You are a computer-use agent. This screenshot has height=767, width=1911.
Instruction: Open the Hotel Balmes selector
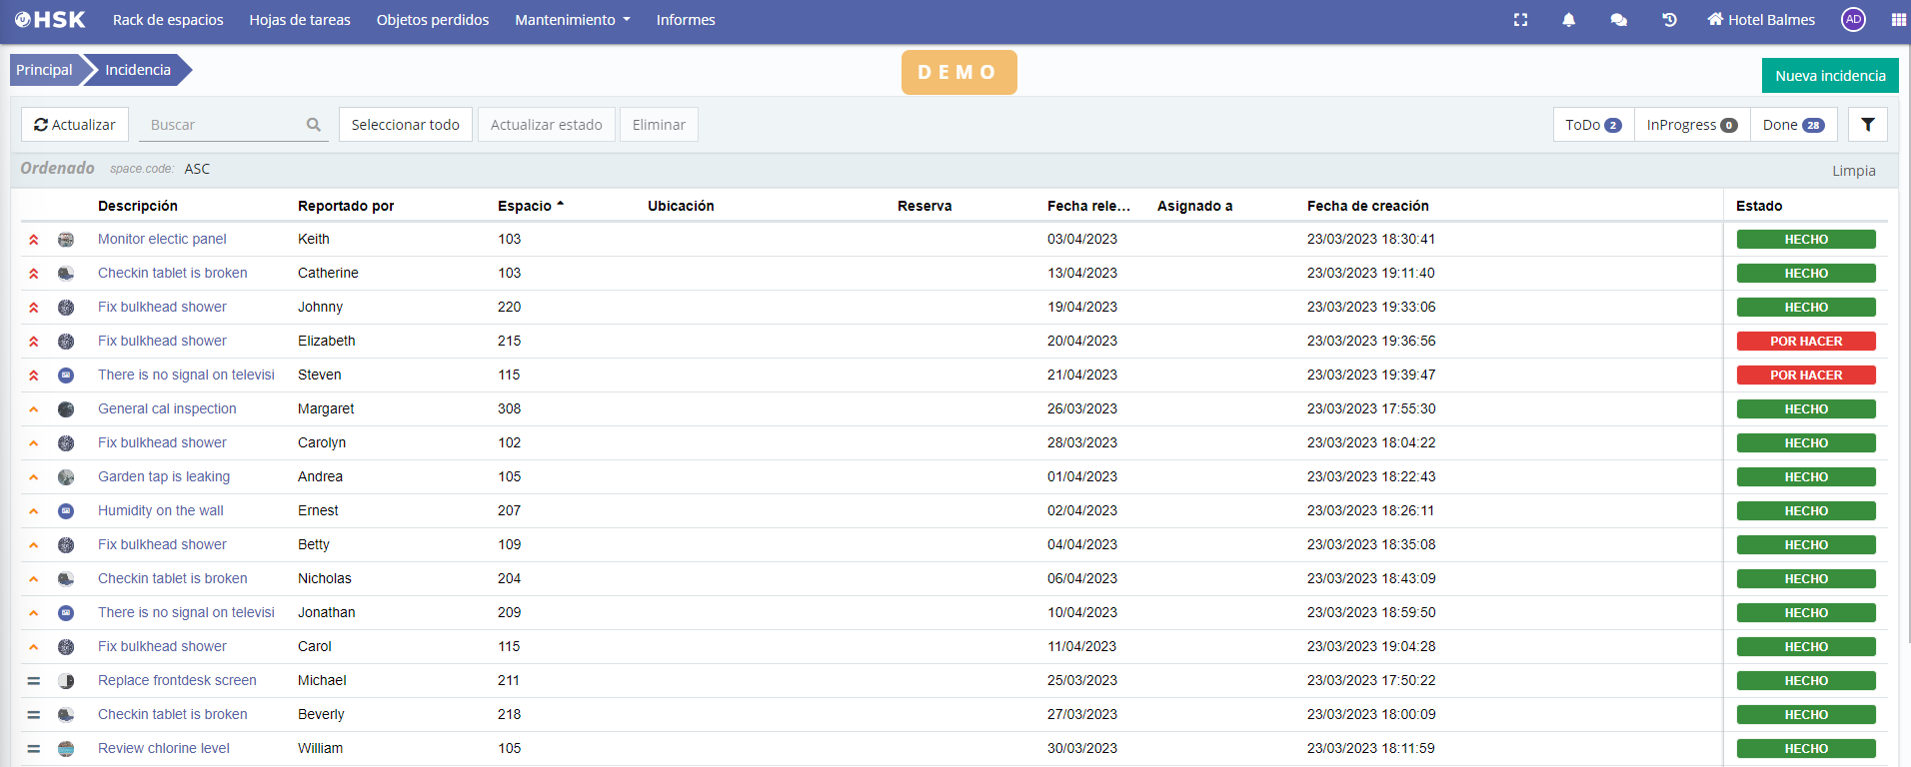pyautogui.click(x=1761, y=20)
